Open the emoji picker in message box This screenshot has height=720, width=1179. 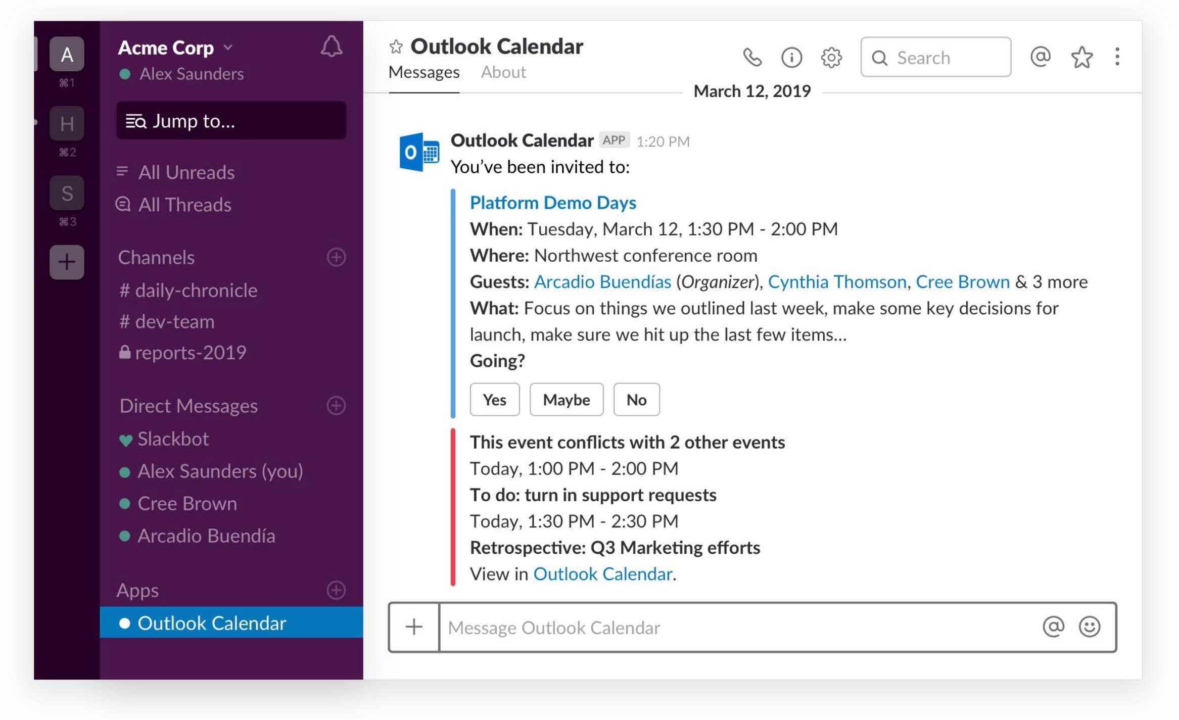point(1089,627)
